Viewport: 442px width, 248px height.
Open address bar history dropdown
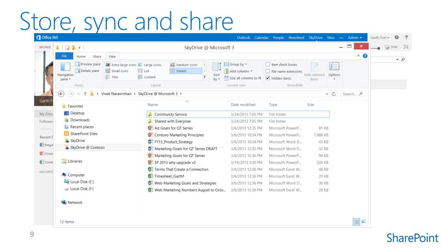pyautogui.click(x=327, y=94)
